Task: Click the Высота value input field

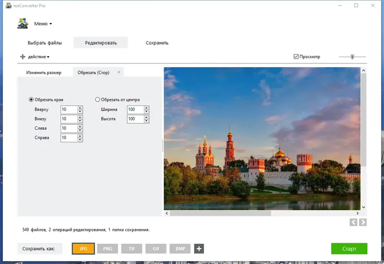Action: 135,119
